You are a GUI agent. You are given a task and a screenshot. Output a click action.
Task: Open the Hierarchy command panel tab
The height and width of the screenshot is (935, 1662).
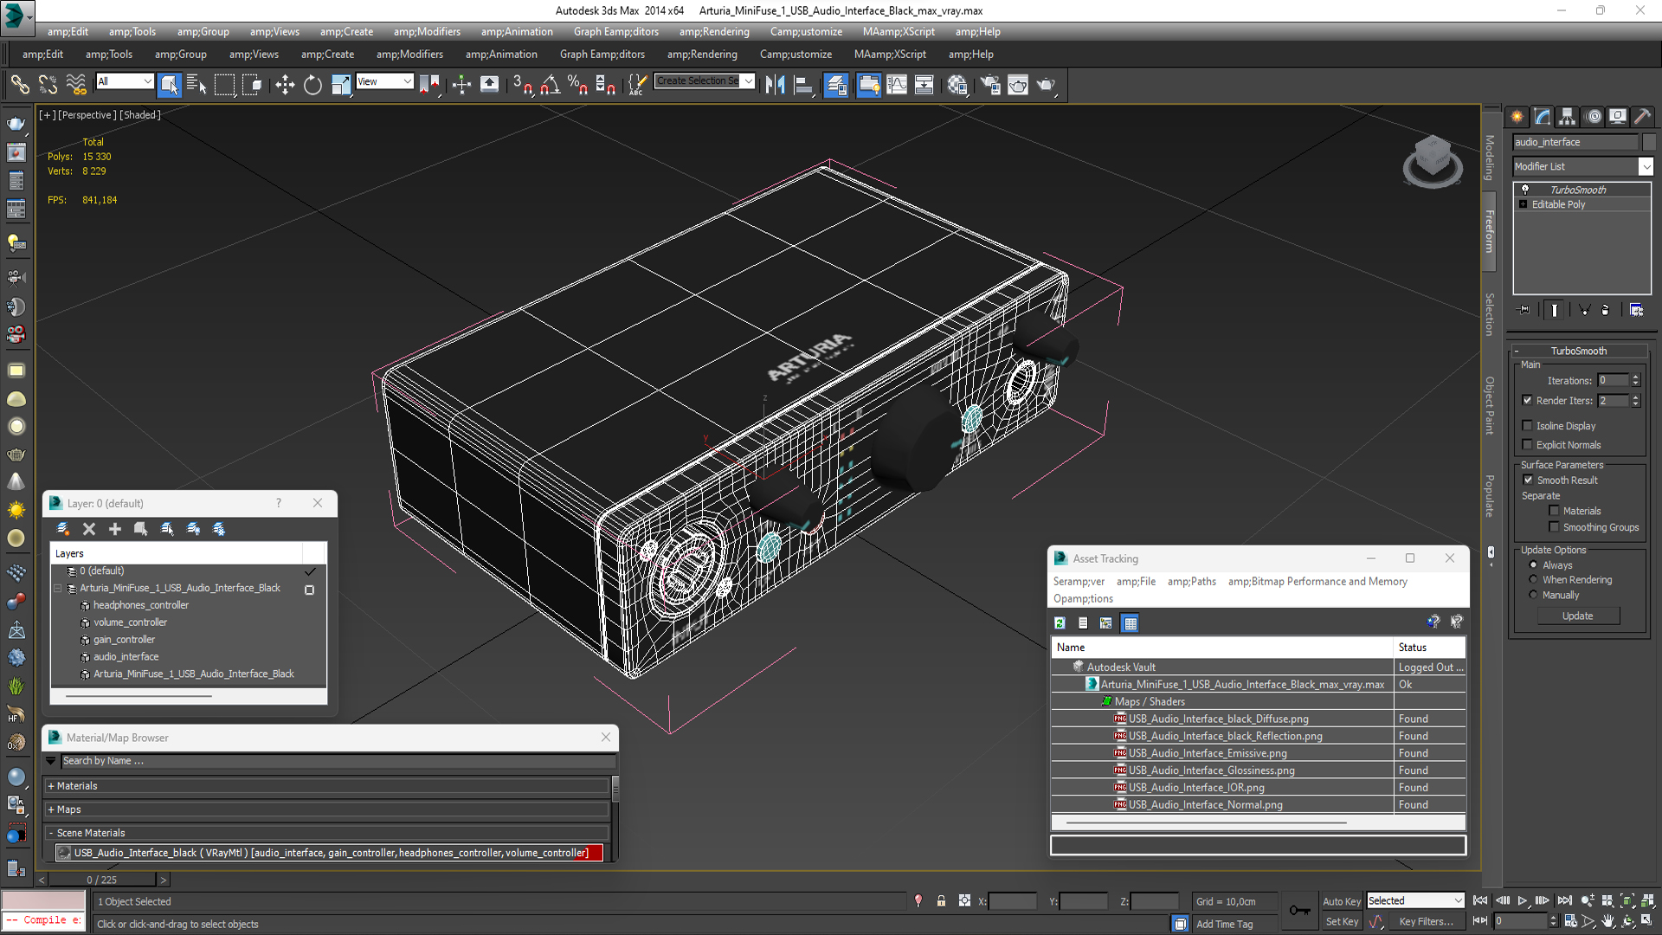[1568, 117]
